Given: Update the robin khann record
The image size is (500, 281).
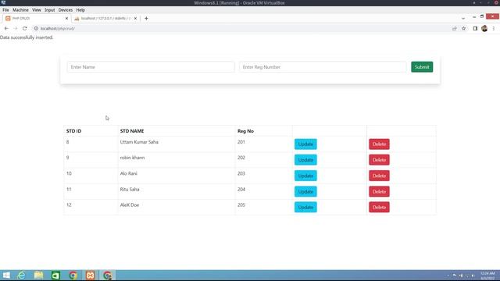Looking at the screenshot, I should pyautogui.click(x=305, y=160).
